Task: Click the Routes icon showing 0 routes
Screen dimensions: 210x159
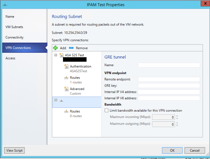Action: [66, 112]
